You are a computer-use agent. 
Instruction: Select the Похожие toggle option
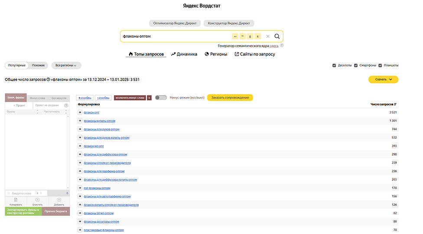pos(38,65)
